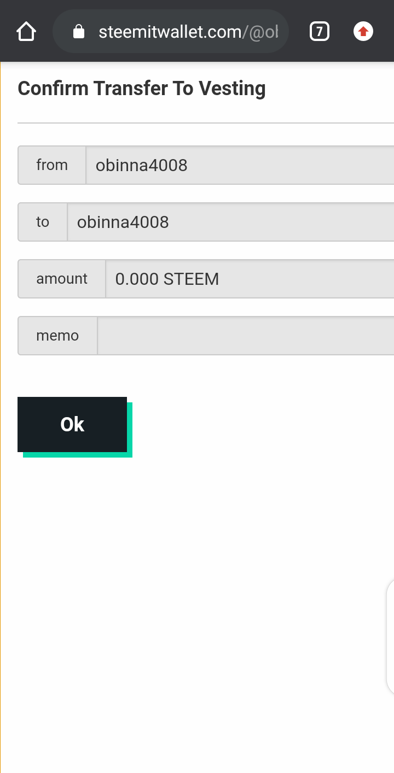Click the padlock site security icon
Viewport: 394px width, 773px height.
[x=79, y=32]
